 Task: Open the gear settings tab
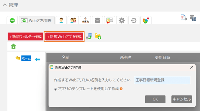pyautogui.click(x=122, y=20)
